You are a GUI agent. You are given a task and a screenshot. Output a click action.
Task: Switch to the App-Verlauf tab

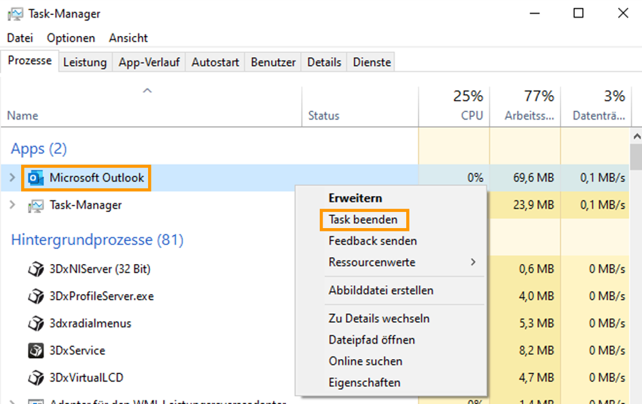(149, 62)
